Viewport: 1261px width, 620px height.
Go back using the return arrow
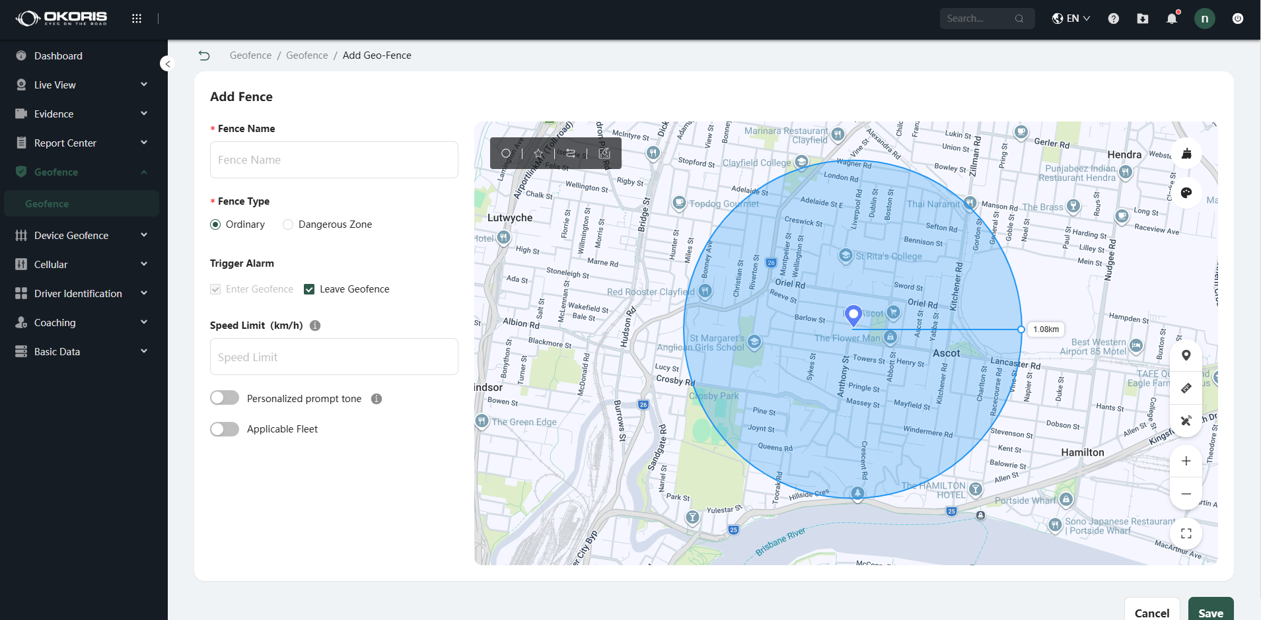[x=204, y=55]
